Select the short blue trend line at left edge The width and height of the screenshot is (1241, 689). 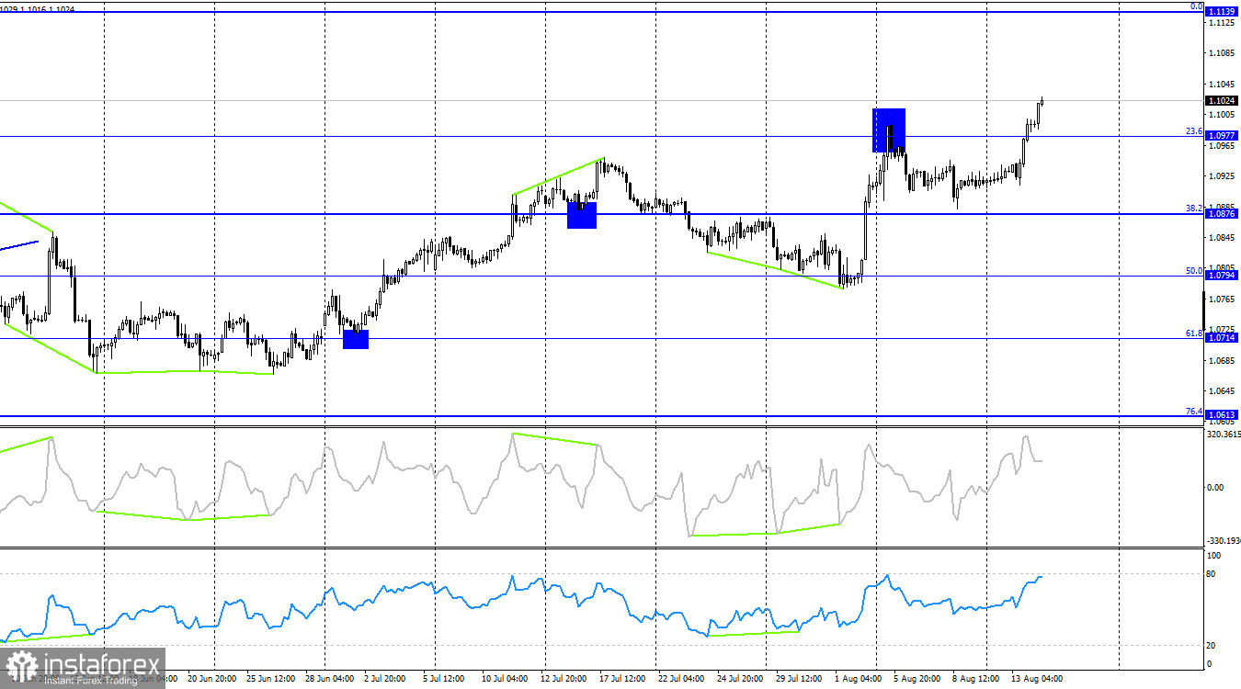tap(19, 244)
